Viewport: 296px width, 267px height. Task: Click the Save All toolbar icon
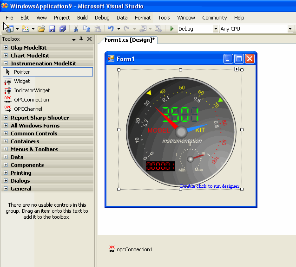pyautogui.click(x=63, y=29)
